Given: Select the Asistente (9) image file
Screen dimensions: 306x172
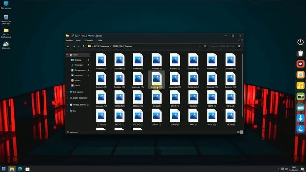Looking at the screenshot, I should pyautogui.click(x=101, y=80).
